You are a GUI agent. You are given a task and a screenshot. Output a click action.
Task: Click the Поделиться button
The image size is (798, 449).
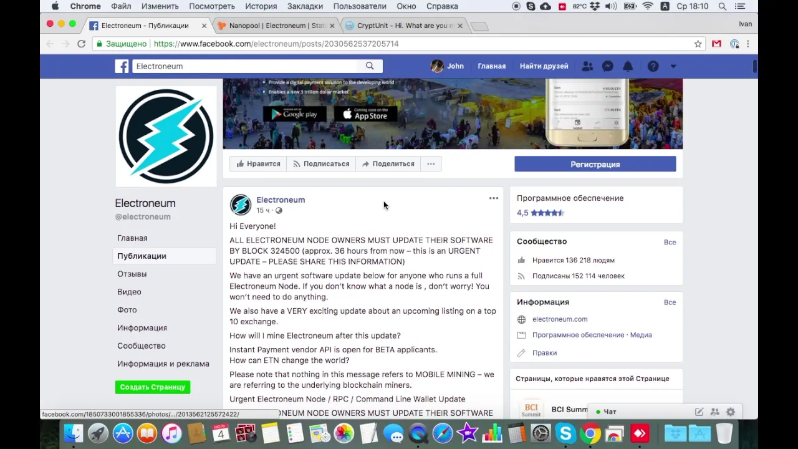point(388,164)
